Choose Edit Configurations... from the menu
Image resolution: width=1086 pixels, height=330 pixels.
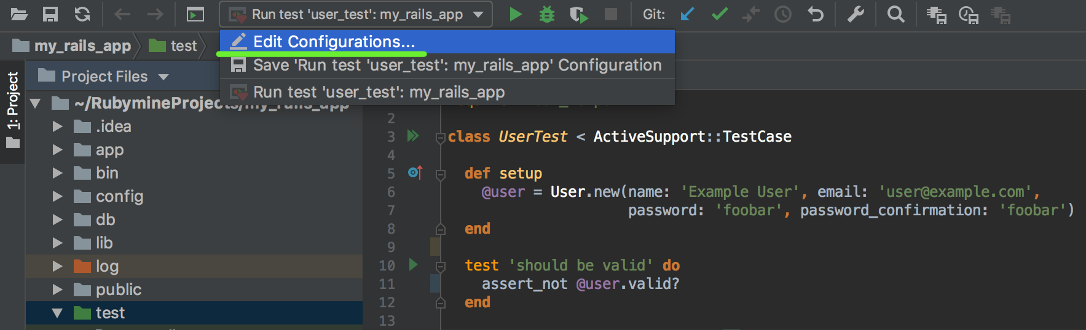point(447,42)
